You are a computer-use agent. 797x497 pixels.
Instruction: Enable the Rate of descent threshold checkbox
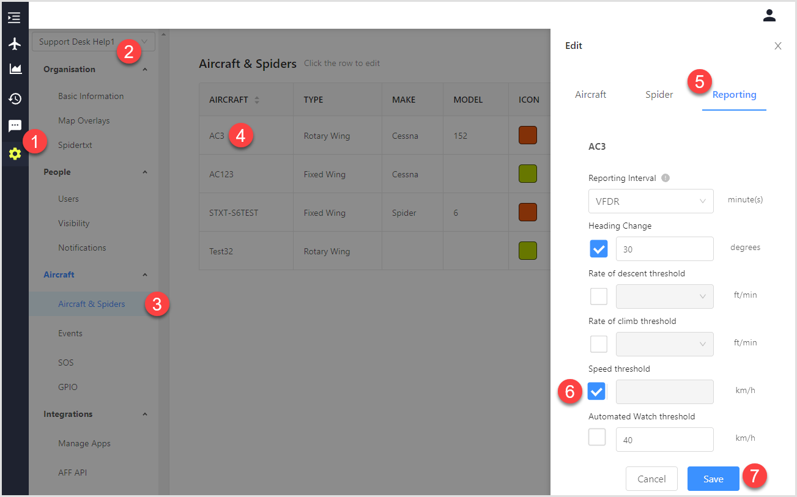coord(598,296)
